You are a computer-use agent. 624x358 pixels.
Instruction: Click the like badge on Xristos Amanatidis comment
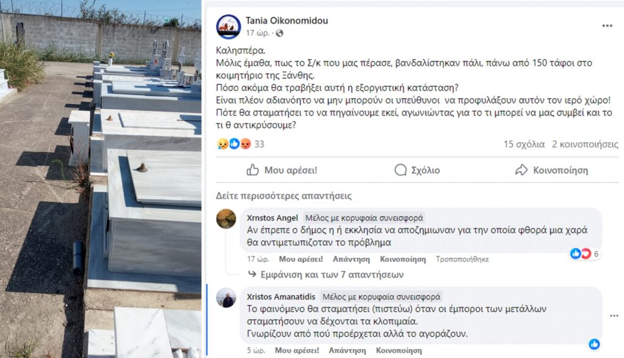click(x=594, y=344)
